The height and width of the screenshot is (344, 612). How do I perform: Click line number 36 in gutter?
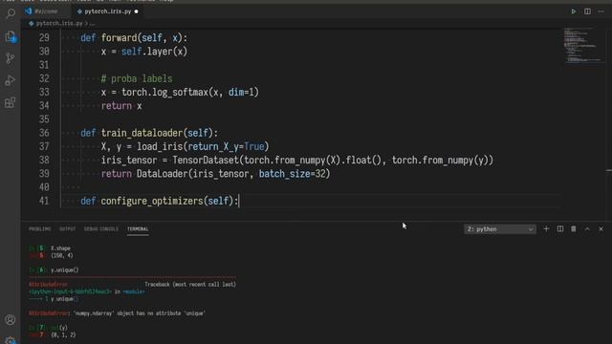pyautogui.click(x=44, y=133)
